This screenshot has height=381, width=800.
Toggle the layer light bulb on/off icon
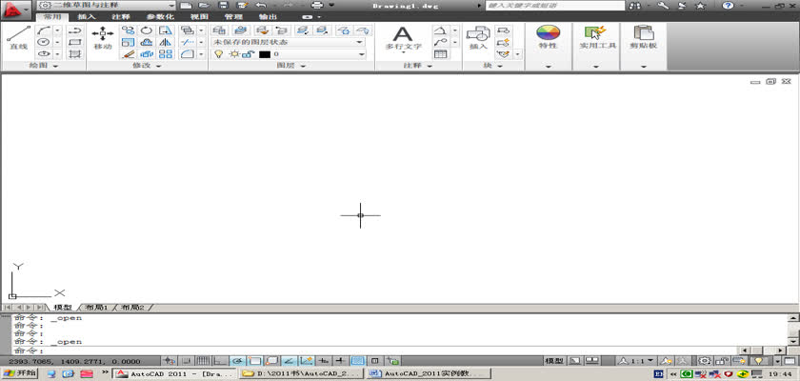click(x=218, y=54)
